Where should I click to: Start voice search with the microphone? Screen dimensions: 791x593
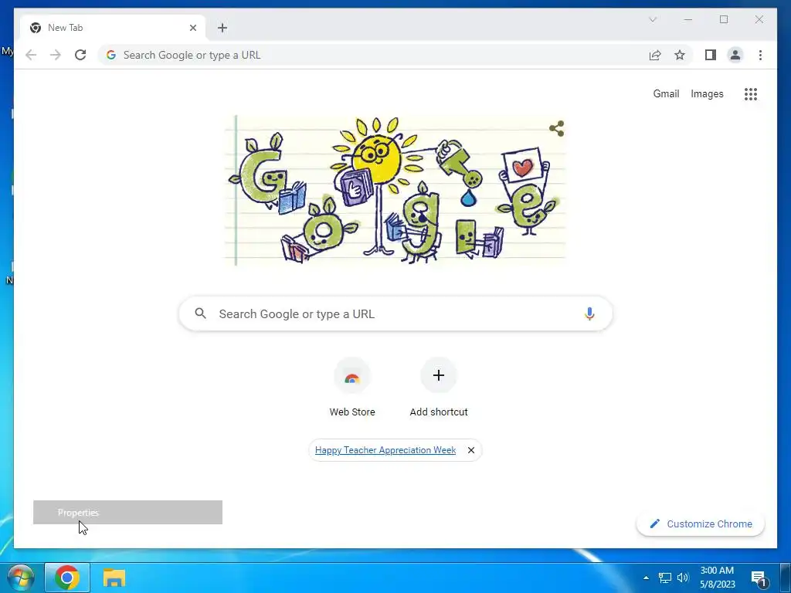(589, 313)
